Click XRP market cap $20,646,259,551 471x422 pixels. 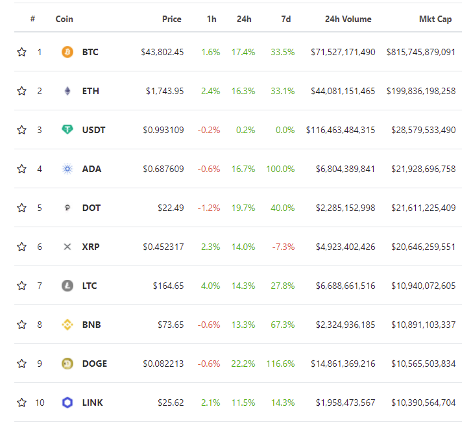[x=423, y=247]
